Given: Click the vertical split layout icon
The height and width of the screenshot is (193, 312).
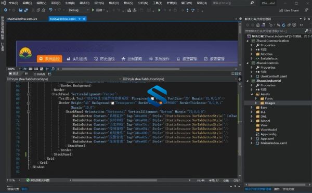Looking at the screenshot, I should [233, 74].
